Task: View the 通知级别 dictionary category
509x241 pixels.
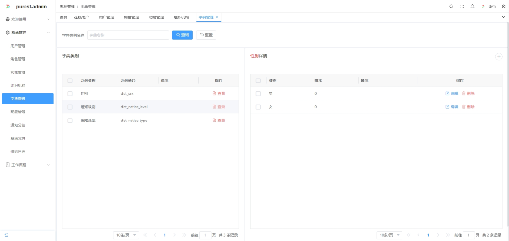Action: [x=219, y=107]
